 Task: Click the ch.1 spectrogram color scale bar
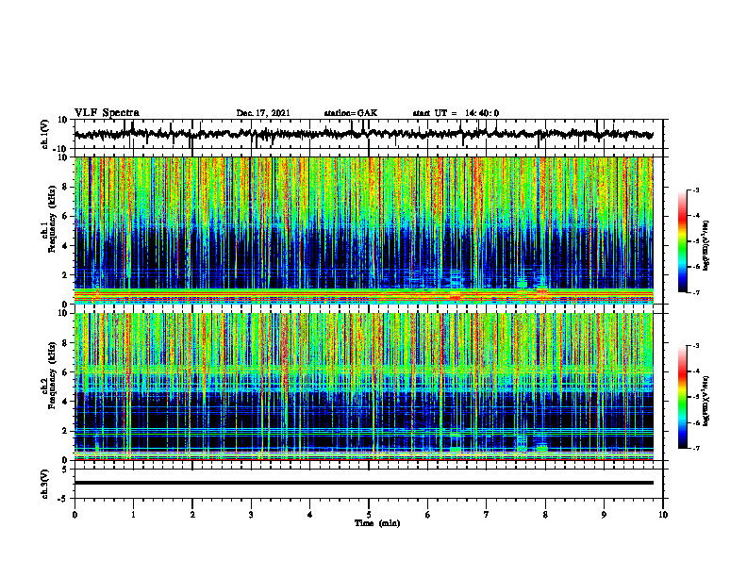coord(682,241)
